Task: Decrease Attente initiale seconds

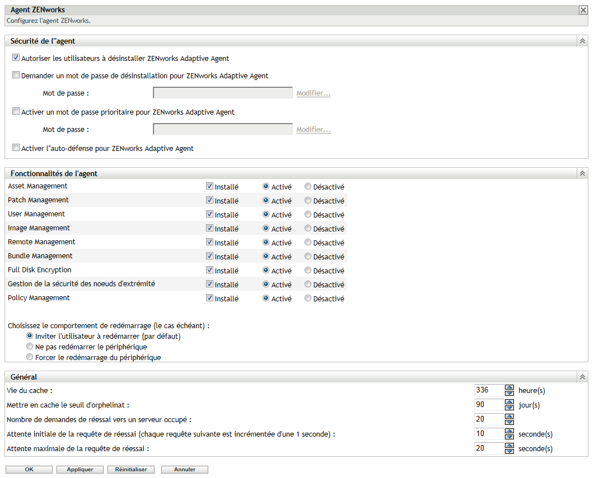Action: click(509, 437)
